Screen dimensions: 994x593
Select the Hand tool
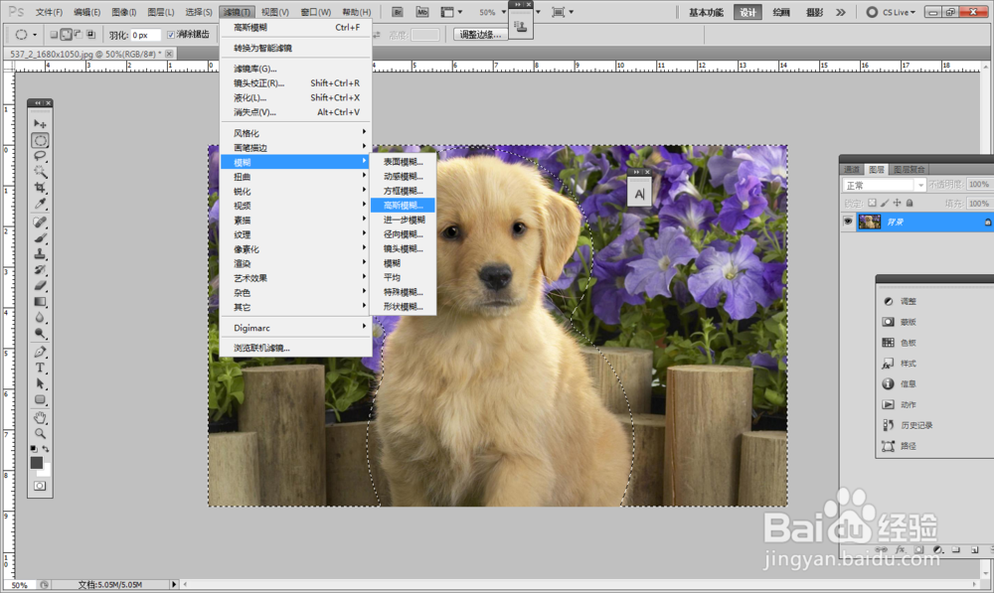click(40, 417)
